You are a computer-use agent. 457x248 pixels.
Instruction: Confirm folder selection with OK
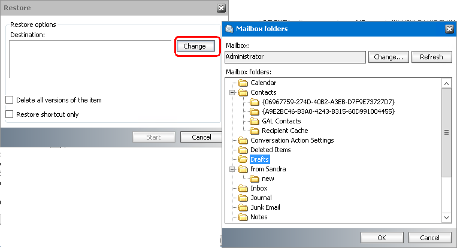tap(382, 238)
